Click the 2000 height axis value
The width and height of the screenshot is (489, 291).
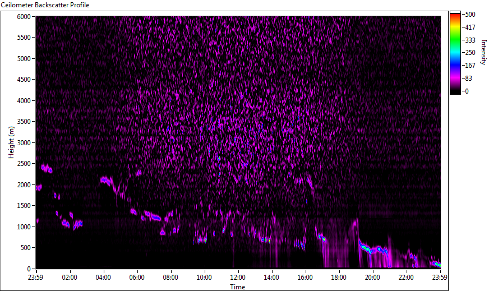(24, 185)
